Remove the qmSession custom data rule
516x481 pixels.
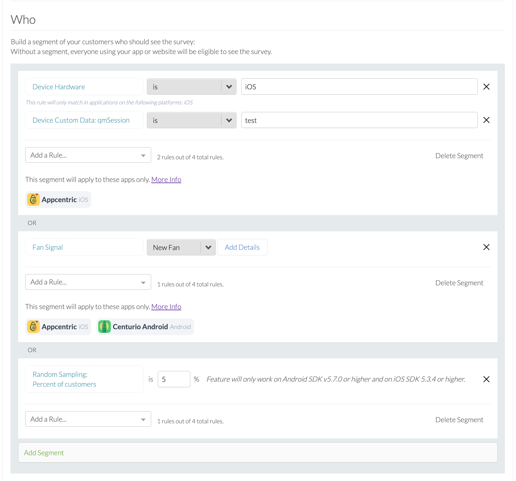[x=486, y=120]
